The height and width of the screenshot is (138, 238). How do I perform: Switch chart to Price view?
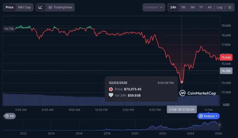[x=10, y=7]
